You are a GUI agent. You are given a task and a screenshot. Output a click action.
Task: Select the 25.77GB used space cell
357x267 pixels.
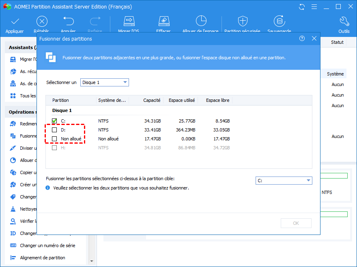[187, 121]
